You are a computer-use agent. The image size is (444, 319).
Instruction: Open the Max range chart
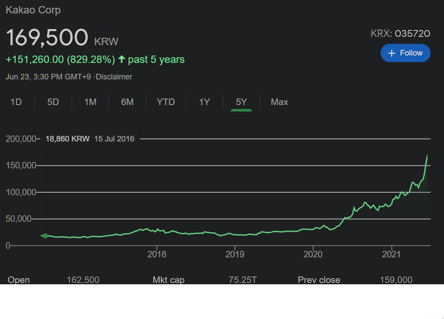click(279, 102)
